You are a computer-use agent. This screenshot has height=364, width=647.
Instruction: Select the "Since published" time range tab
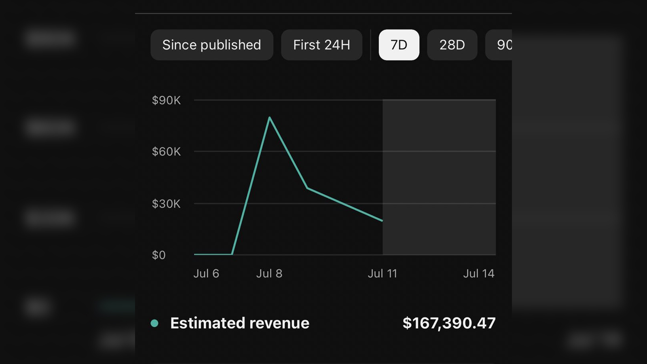pyautogui.click(x=211, y=45)
